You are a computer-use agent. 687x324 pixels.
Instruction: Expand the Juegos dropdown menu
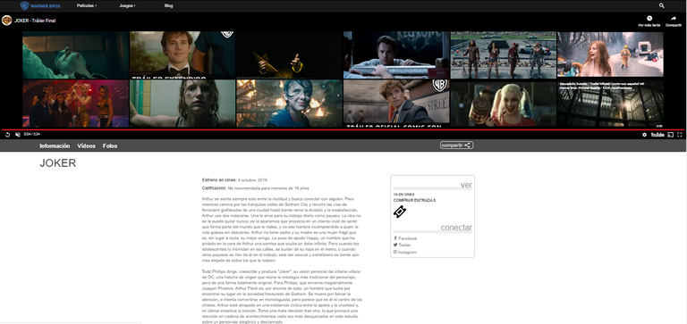point(127,5)
